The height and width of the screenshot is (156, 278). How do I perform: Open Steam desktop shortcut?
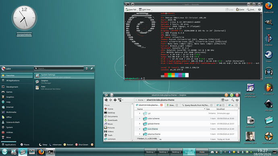pyautogui.click(x=269, y=55)
